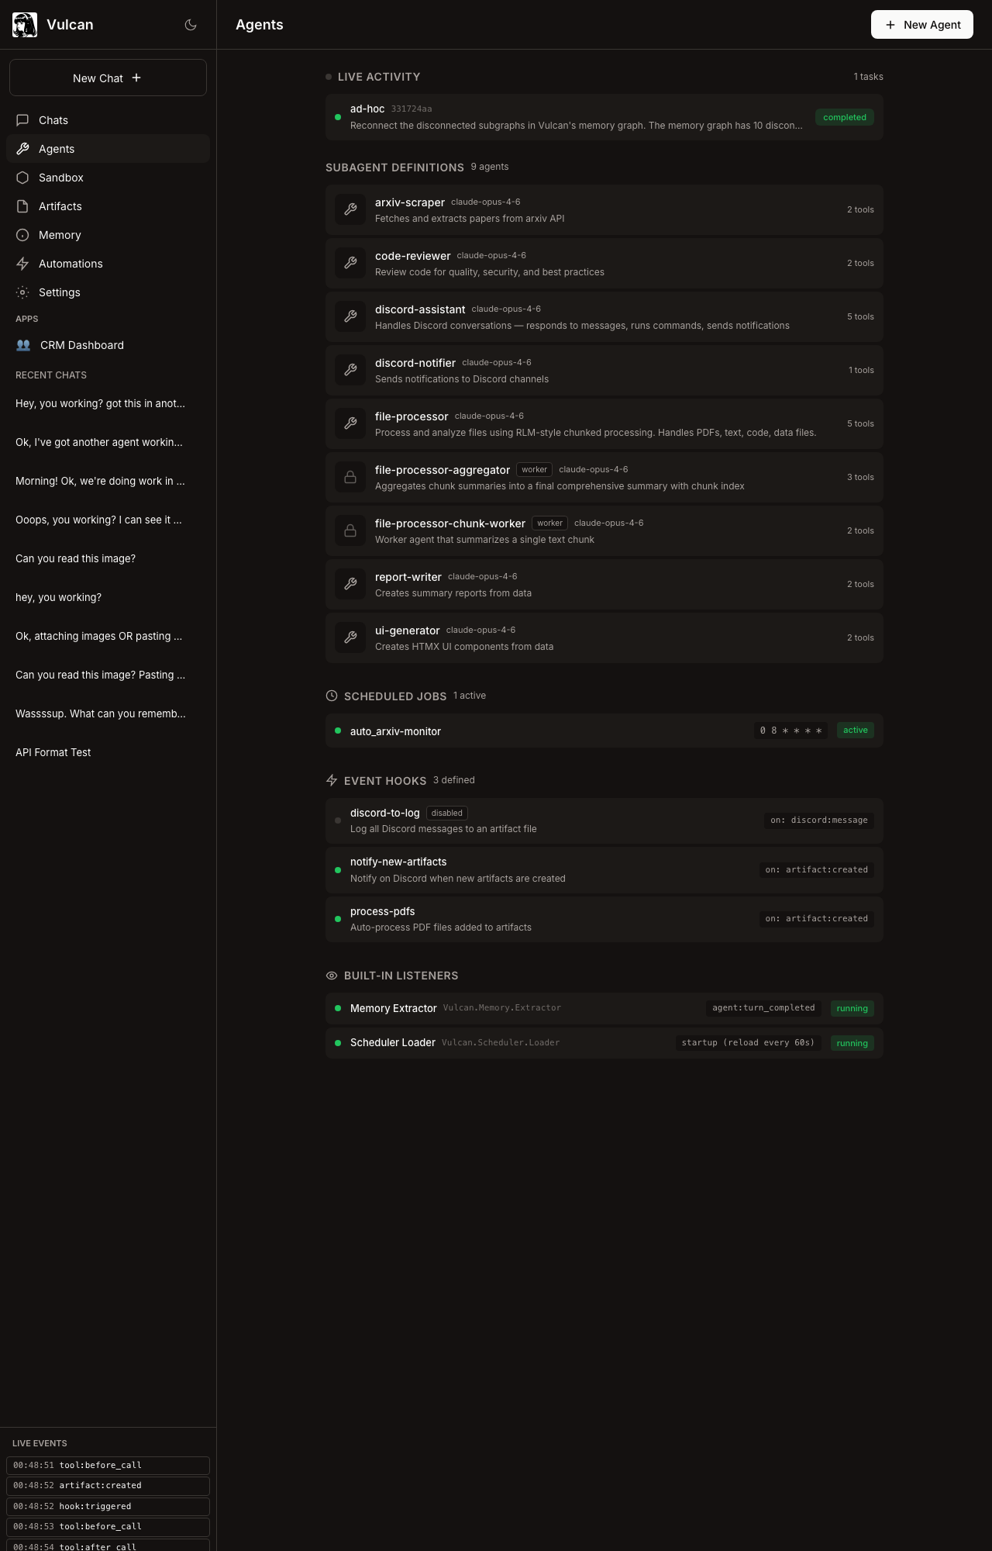
Task: Start a New Chat
Action: tap(108, 78)
